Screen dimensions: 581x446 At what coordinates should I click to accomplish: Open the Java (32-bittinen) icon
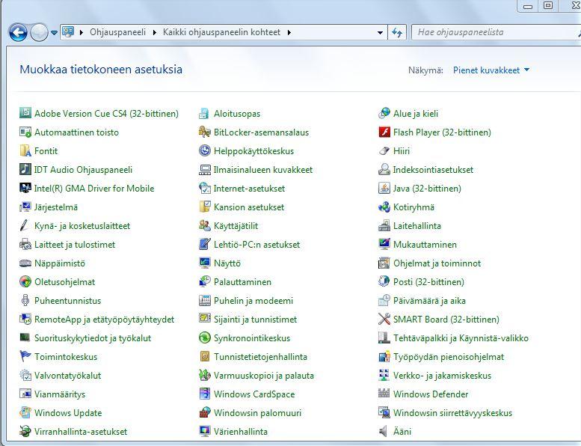384,188
